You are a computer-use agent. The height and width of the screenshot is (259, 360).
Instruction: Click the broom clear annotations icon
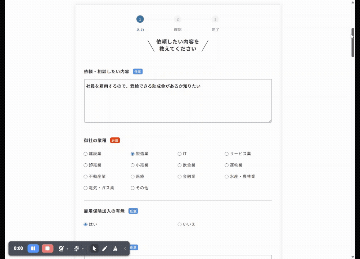tap(115, 248)
